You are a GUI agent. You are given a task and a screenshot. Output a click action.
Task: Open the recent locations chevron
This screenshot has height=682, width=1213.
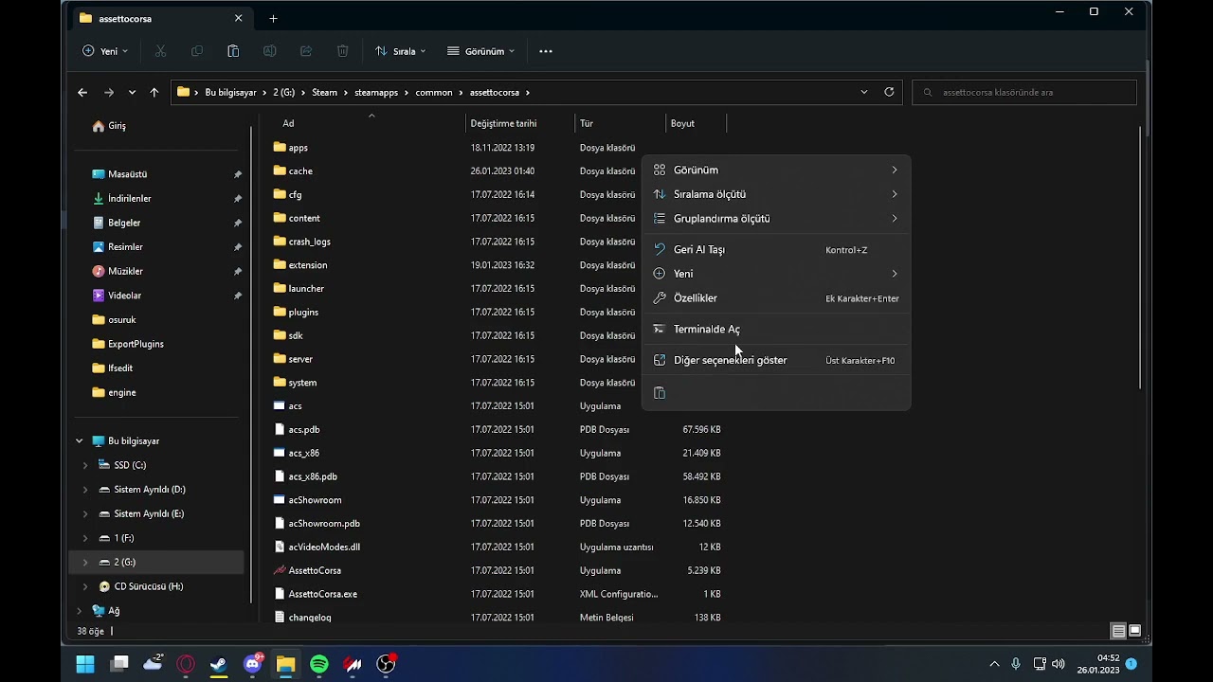tap(132, 92)
